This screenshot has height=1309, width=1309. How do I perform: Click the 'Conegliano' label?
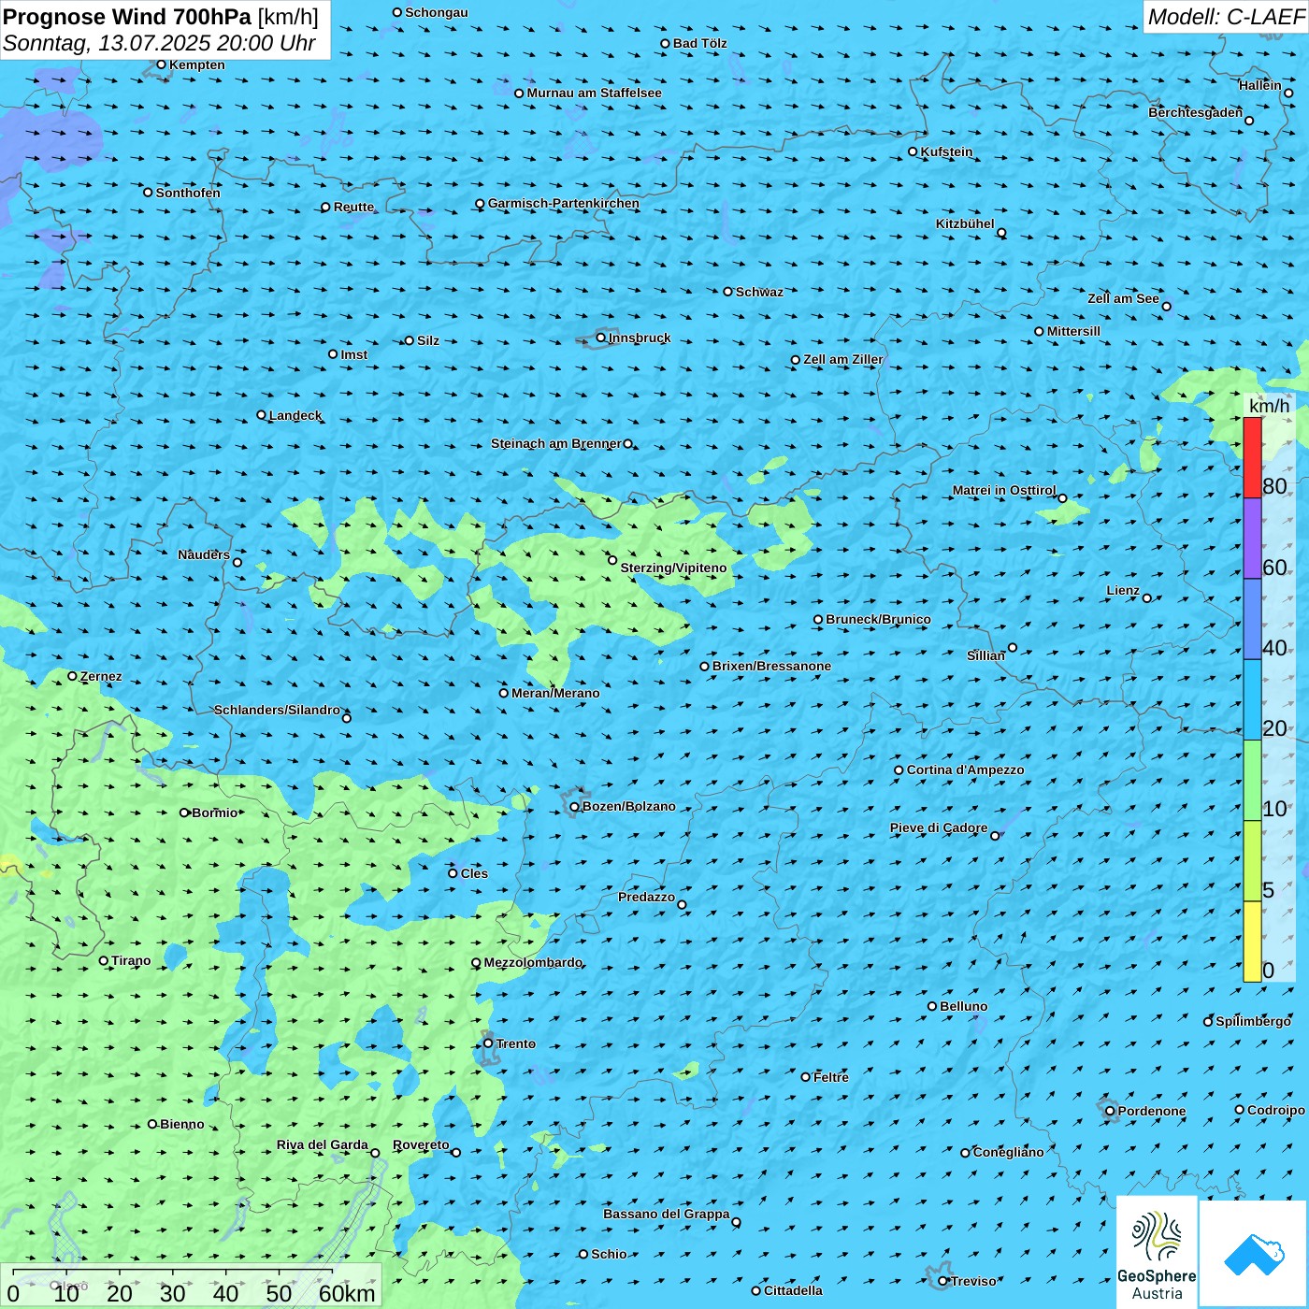[x=1008, y=1152]
